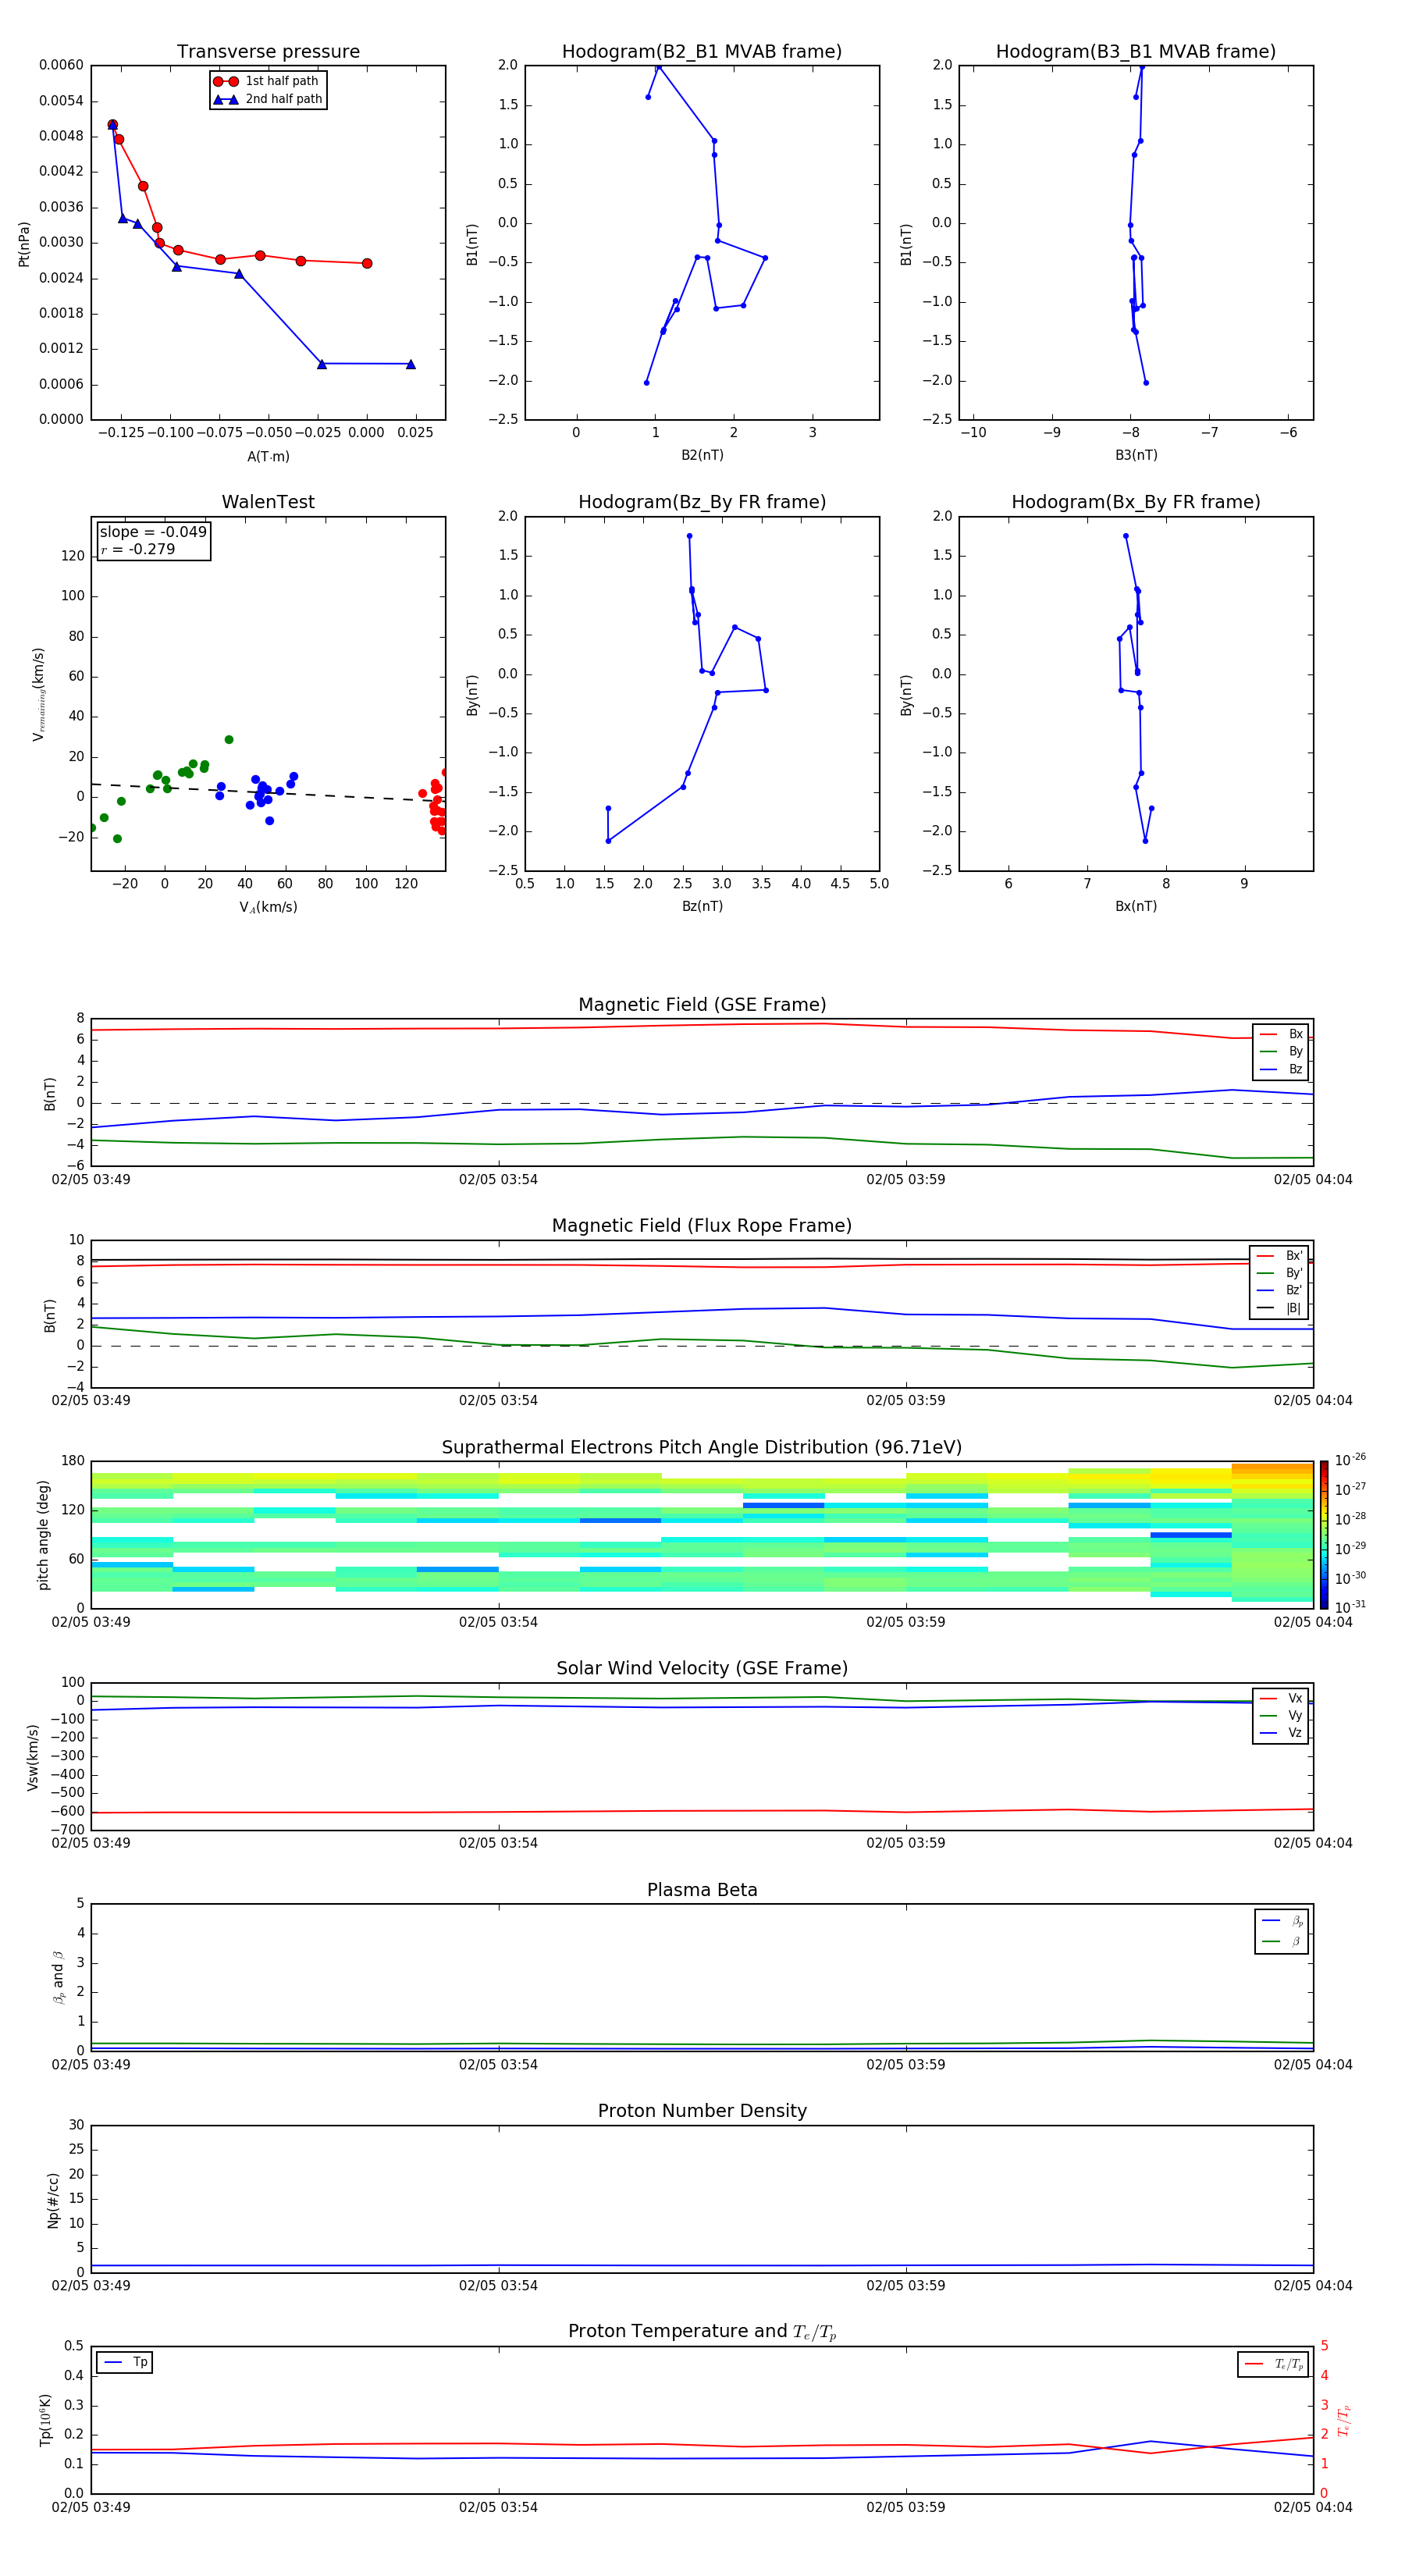Click the 'WalenTest' plot title

click(x=268, y=502)
